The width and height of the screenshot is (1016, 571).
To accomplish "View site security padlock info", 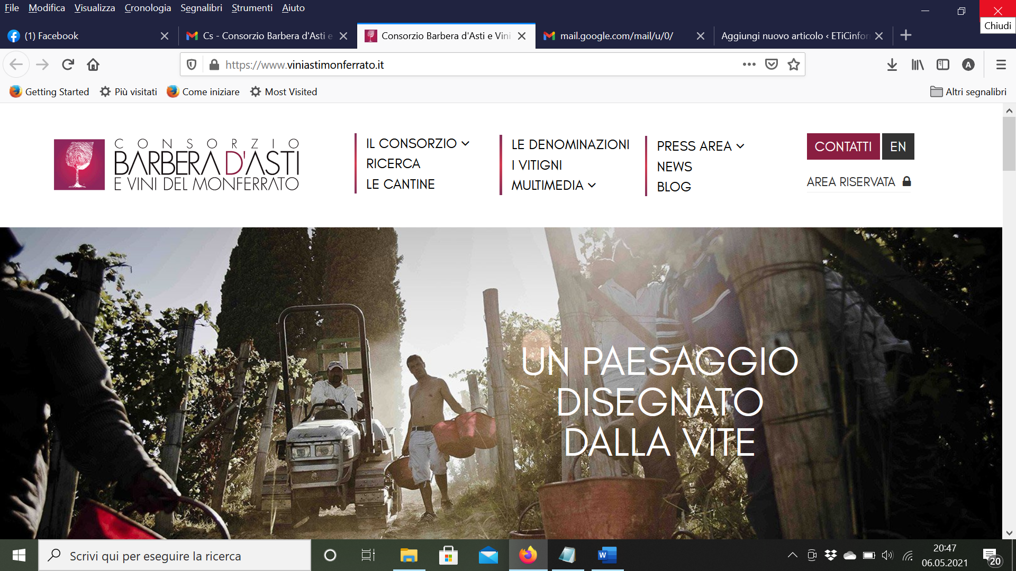I will [214, 65].
